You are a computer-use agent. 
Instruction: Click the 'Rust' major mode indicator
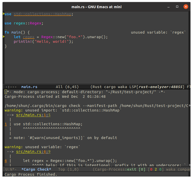click(97, 87)
